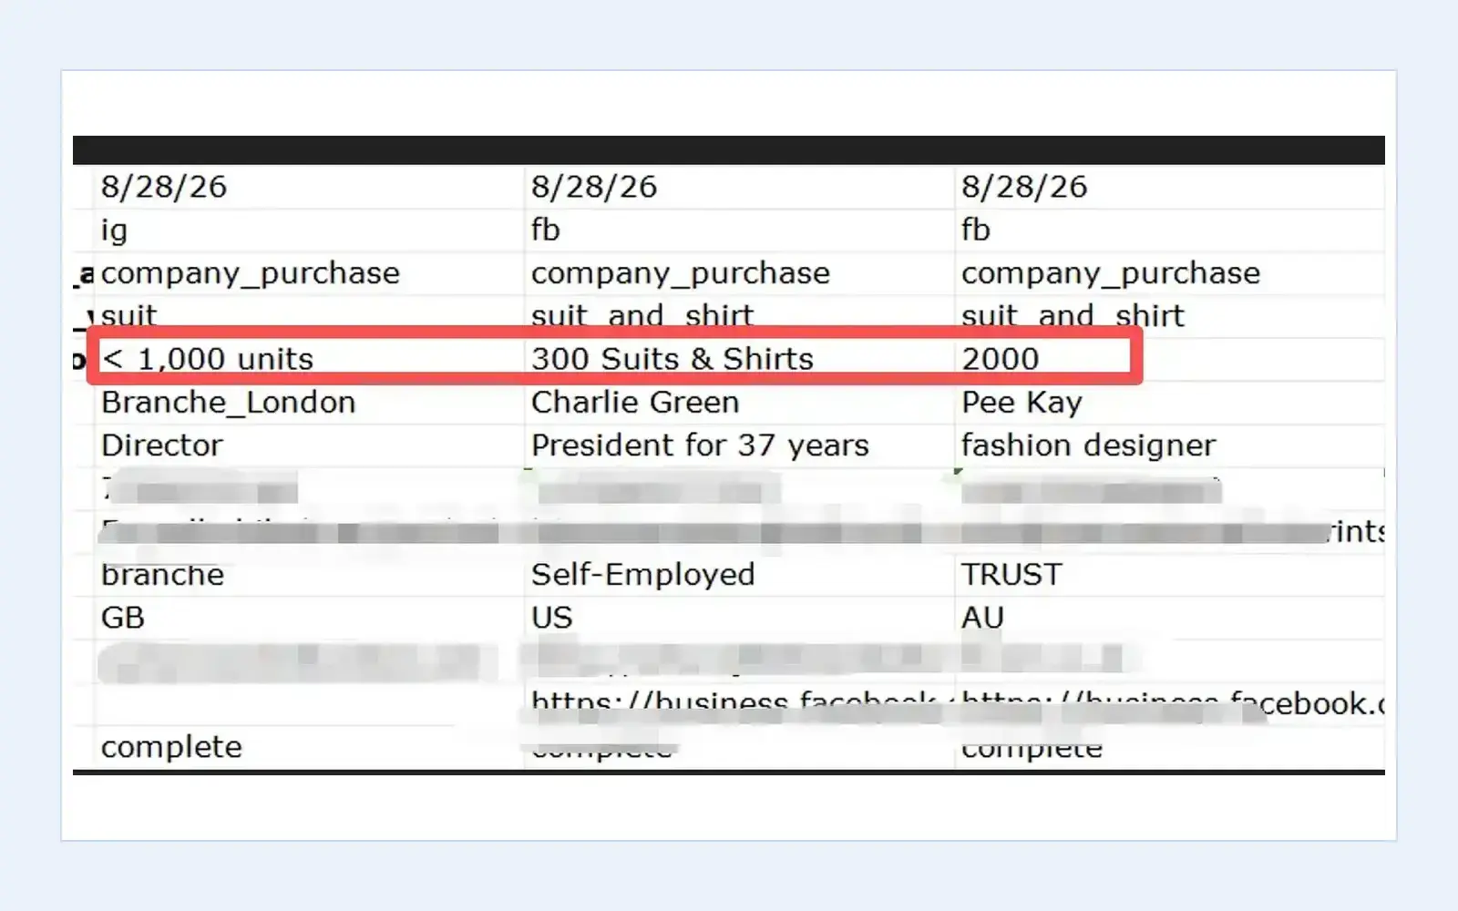Select the first column 'complete' status cell

[309, 747]
